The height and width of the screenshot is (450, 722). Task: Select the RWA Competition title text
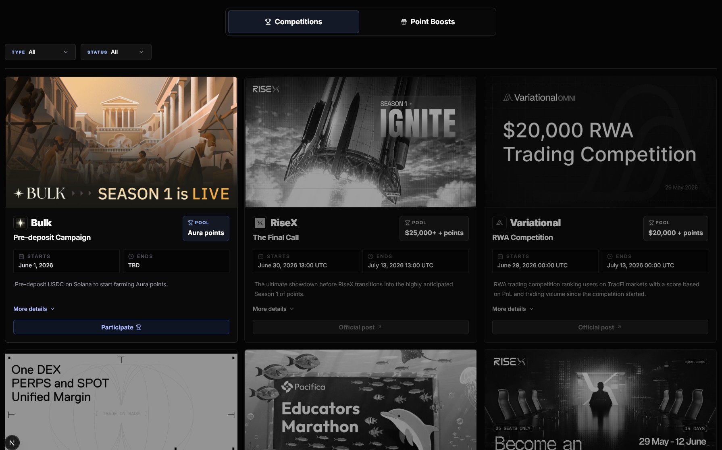tap(522, 237)
